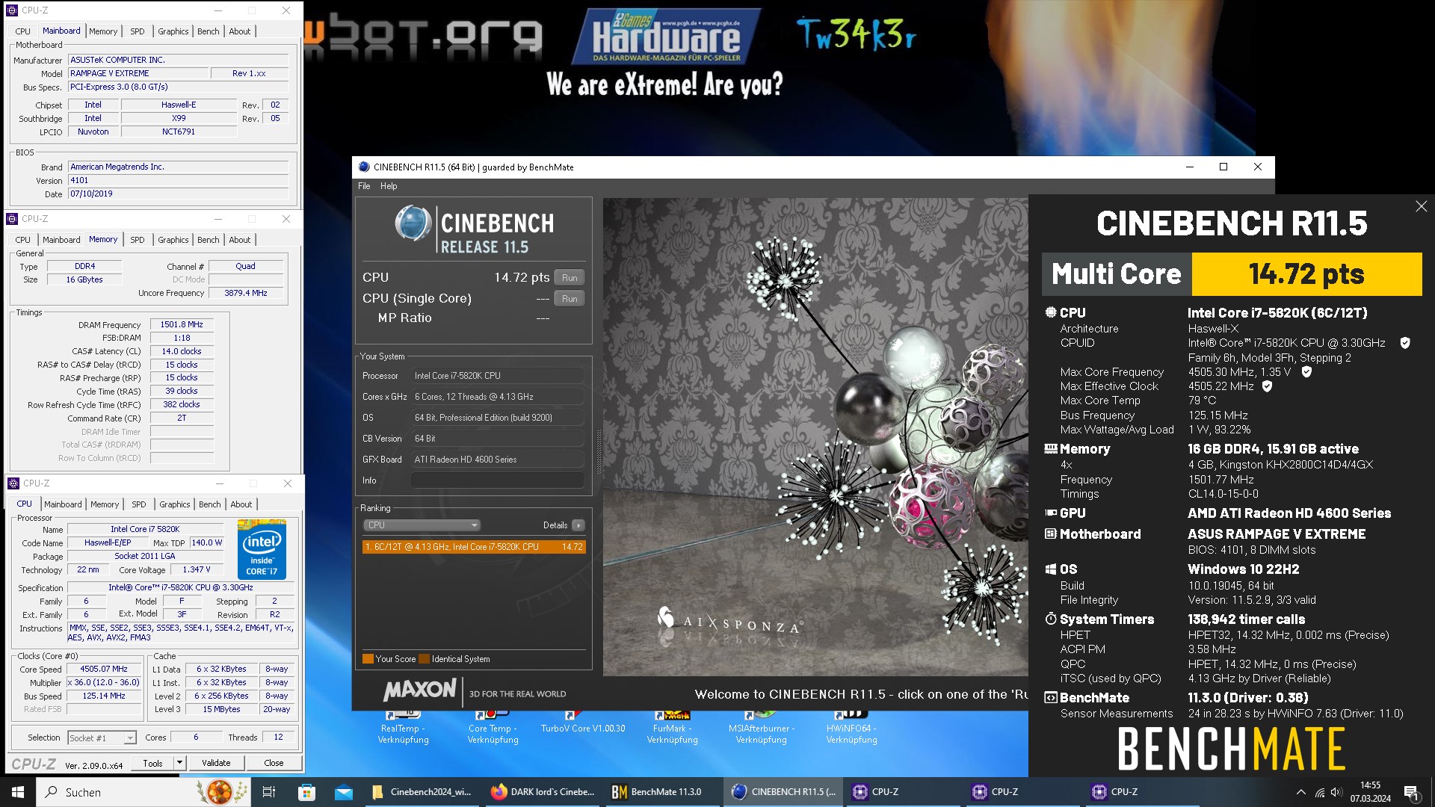
Task: Open Graphics tab in the middle CPU-Z Memory window
Action: click(x=173, y=240)
